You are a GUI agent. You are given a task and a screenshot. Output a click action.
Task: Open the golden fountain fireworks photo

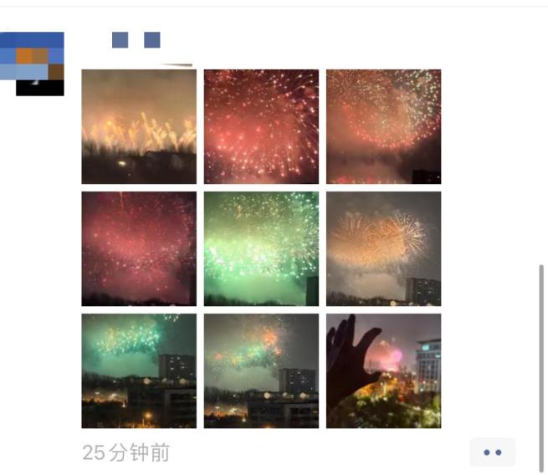pyautogui.click(x=139, y=126)
